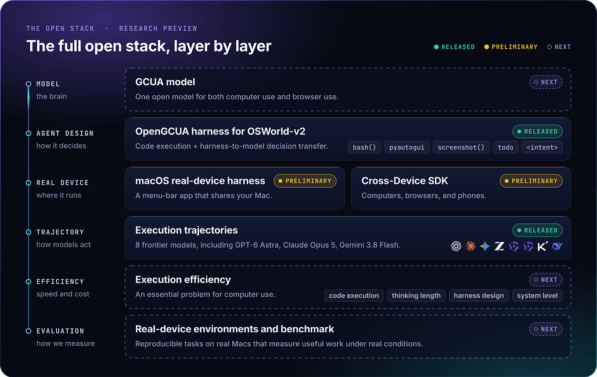The width and height of the screenshot is (597, 377).
Task: Select the code execution tag
Action: pyautogui.click(x=354, y=296)
